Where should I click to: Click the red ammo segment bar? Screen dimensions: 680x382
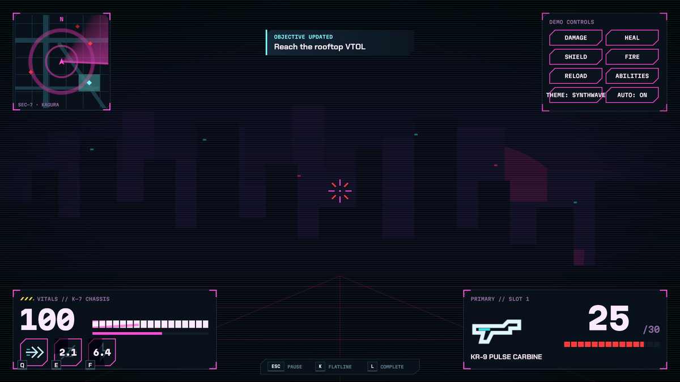[x=612, y=344]
